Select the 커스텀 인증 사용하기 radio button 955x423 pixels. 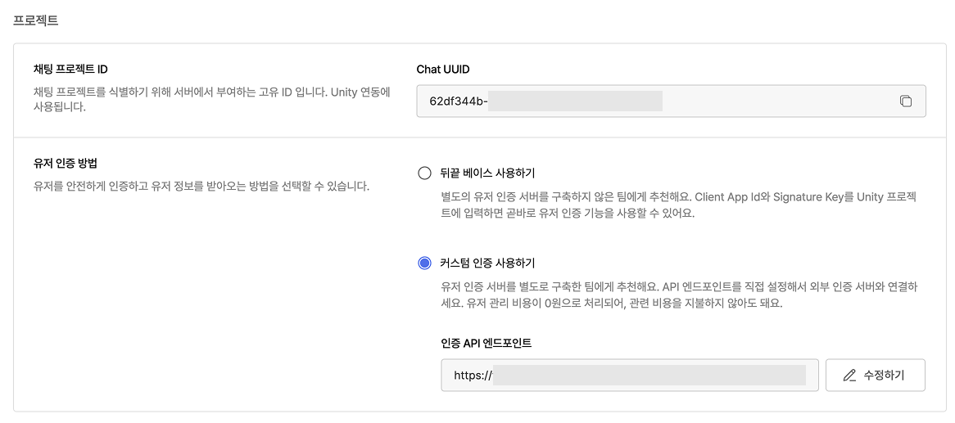[x=424, y=263]
